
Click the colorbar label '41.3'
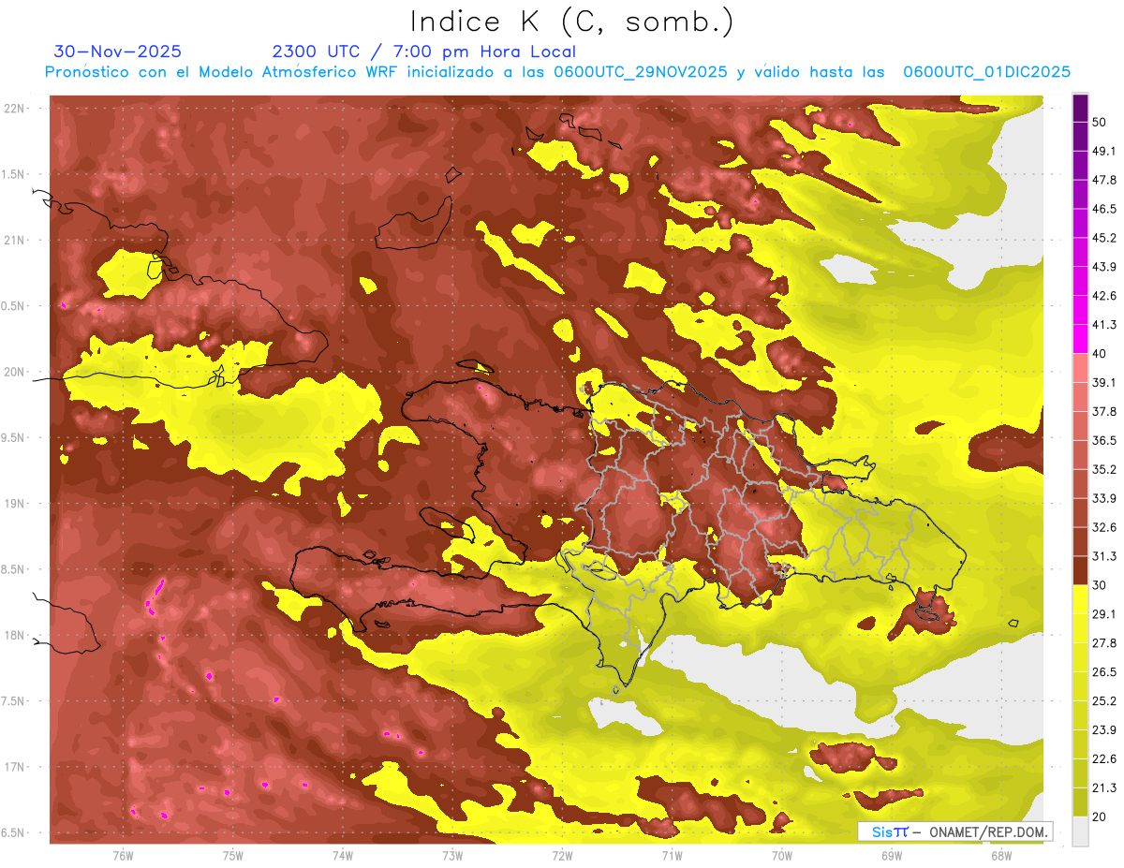point(1103,325)
